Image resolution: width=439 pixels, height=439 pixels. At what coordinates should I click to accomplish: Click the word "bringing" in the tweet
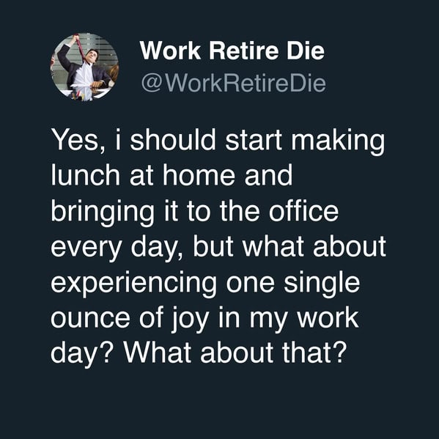pos(103,213)
